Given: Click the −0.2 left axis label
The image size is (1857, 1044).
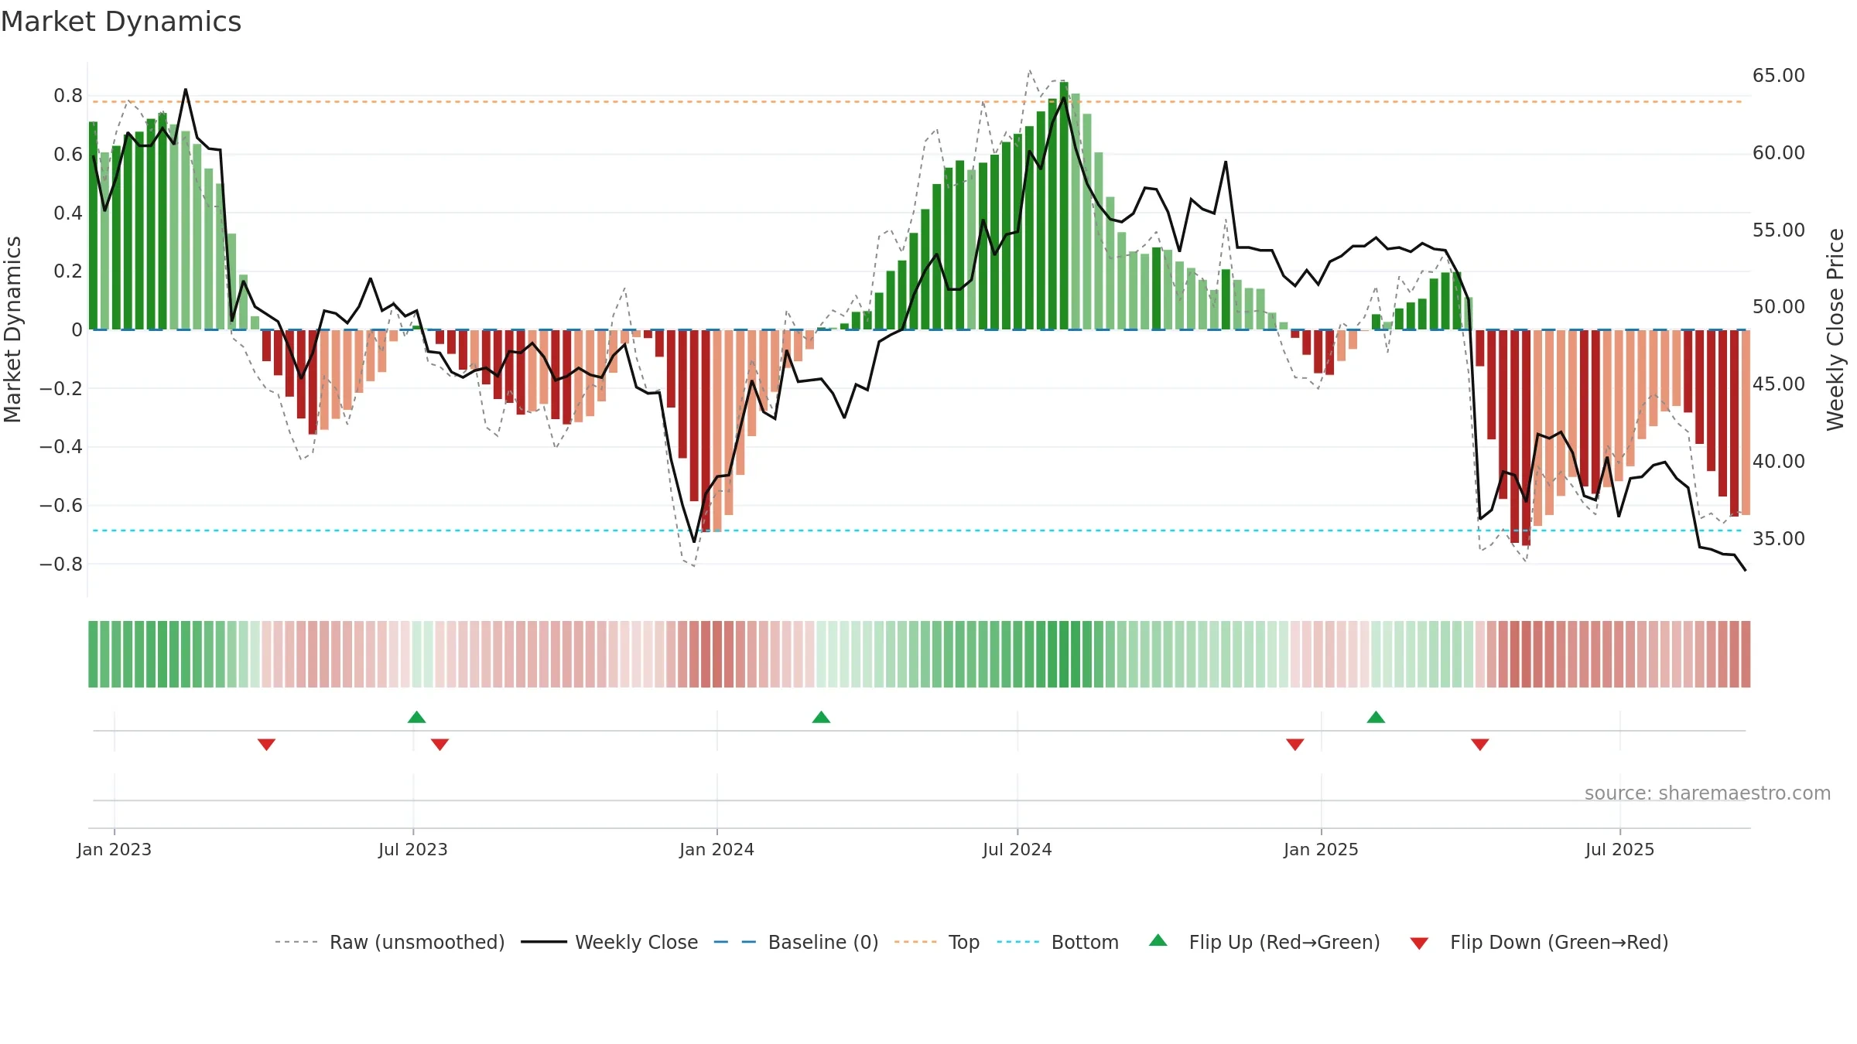Looking at the screenshot, I should [60, 388].
